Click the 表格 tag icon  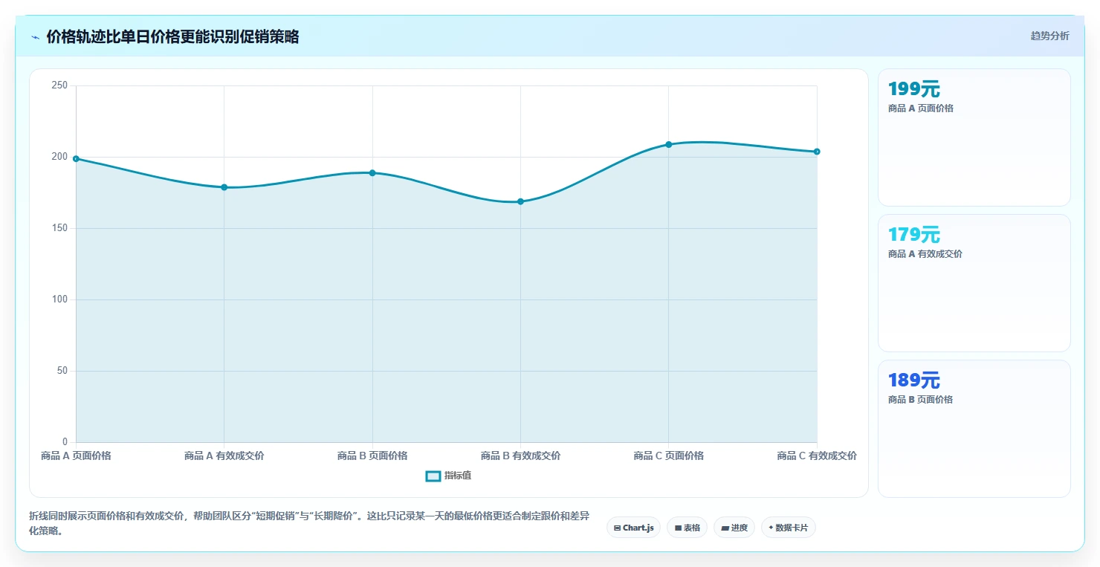tap(678, 528)
